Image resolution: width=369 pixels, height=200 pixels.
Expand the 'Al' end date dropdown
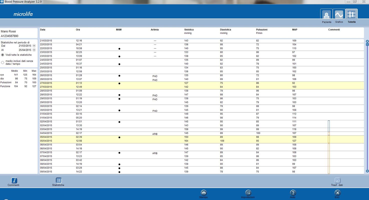pyautogui.click(x=34, y=50)
